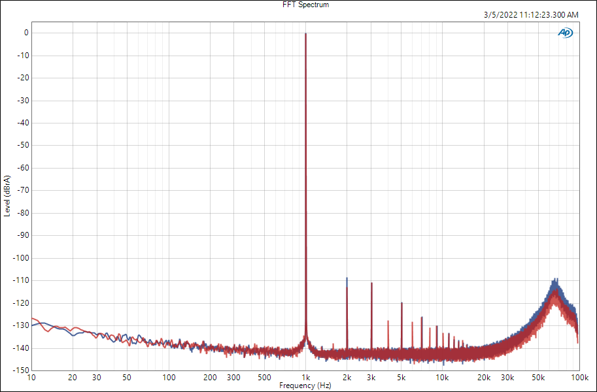
Task: Select the FFT Spectrum chart title
Action: tap(305, 5)
